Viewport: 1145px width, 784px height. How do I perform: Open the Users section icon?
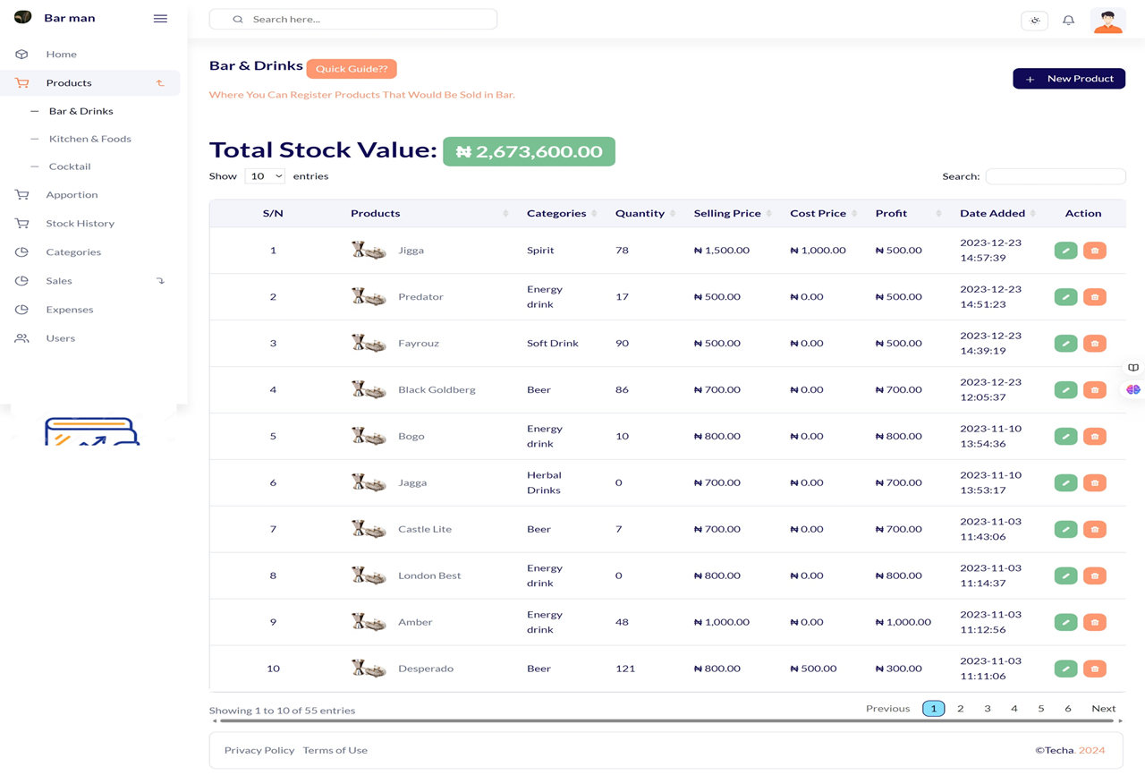pyautogui.click(x=21, y=337)
